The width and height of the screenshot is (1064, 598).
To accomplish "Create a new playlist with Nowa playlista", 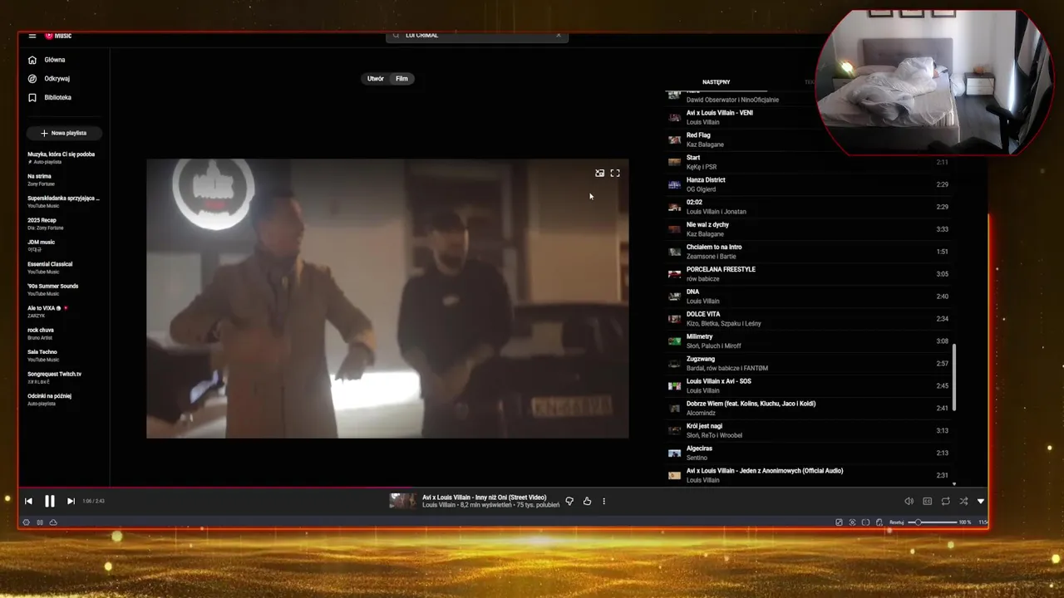I will tap(63, 133).
